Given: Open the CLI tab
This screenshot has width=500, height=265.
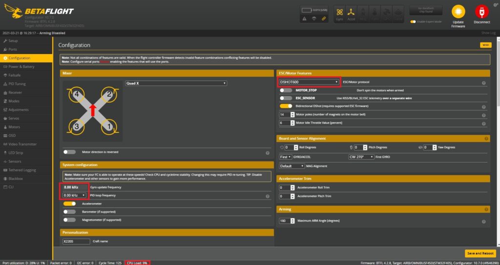Looking at the screenshot, I should 26,187.
